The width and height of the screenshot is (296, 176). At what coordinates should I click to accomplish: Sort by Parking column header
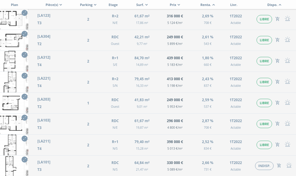[x=88, y=5]
